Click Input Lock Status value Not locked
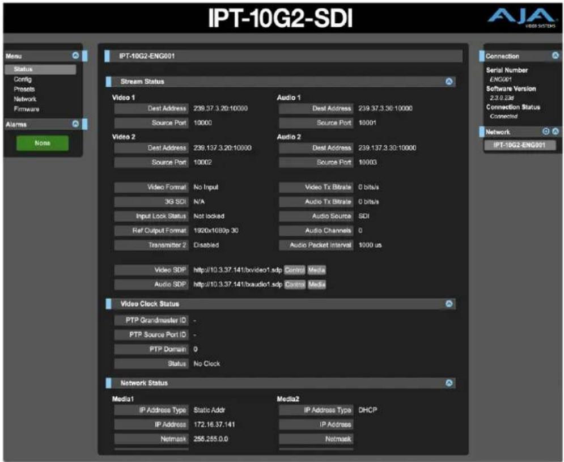564x462 pixels. [209, 216]
